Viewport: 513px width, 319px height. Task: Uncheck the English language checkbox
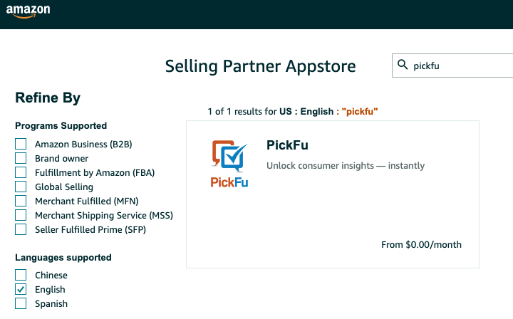coord(21,289)
